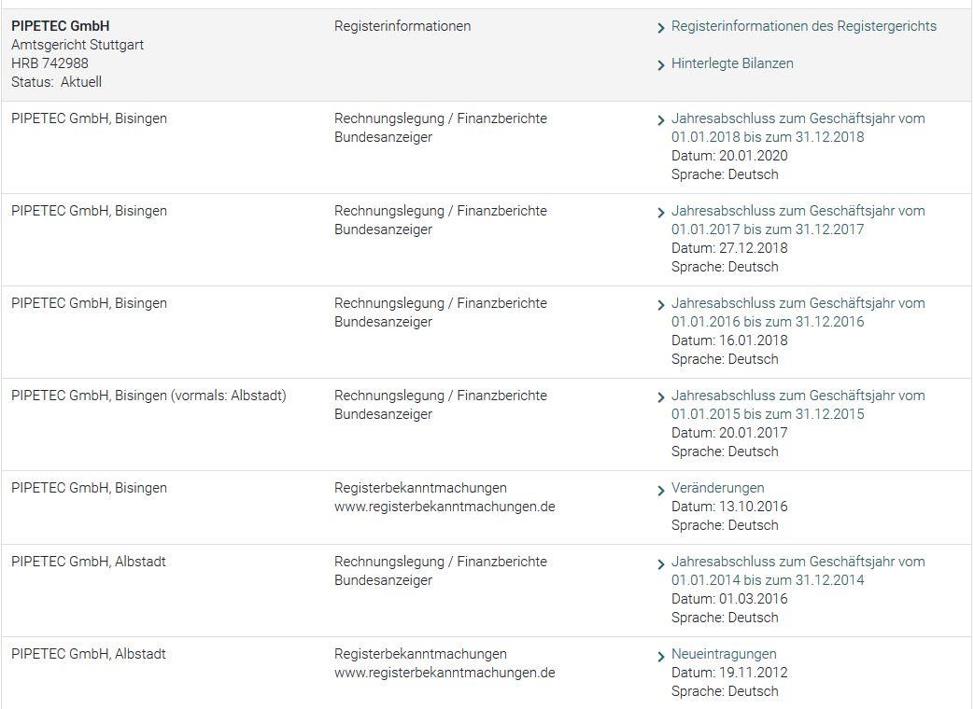974x709 pixels.
Task: Open Jahresabschluss 2014 report link
Action: (x=798, y=571)
